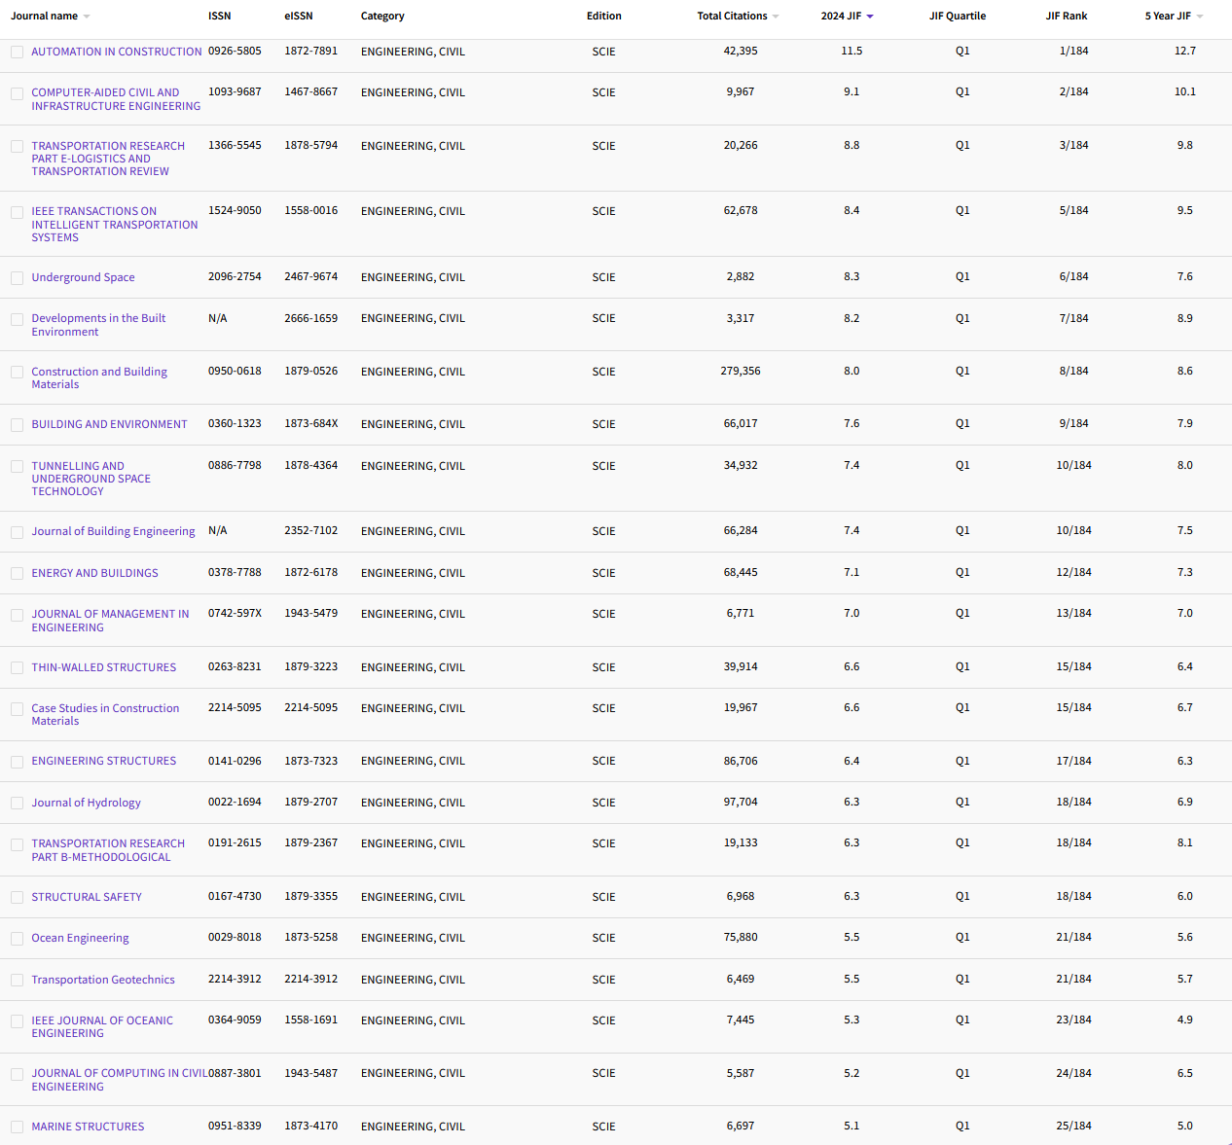Mark the Marine Structures checkbox
Screen dimensions: 1232x1145
18,1127
